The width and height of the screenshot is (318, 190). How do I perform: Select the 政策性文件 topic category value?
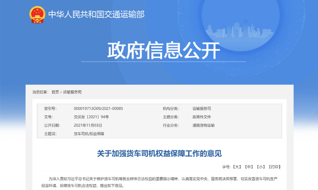[x=202, y=117]
